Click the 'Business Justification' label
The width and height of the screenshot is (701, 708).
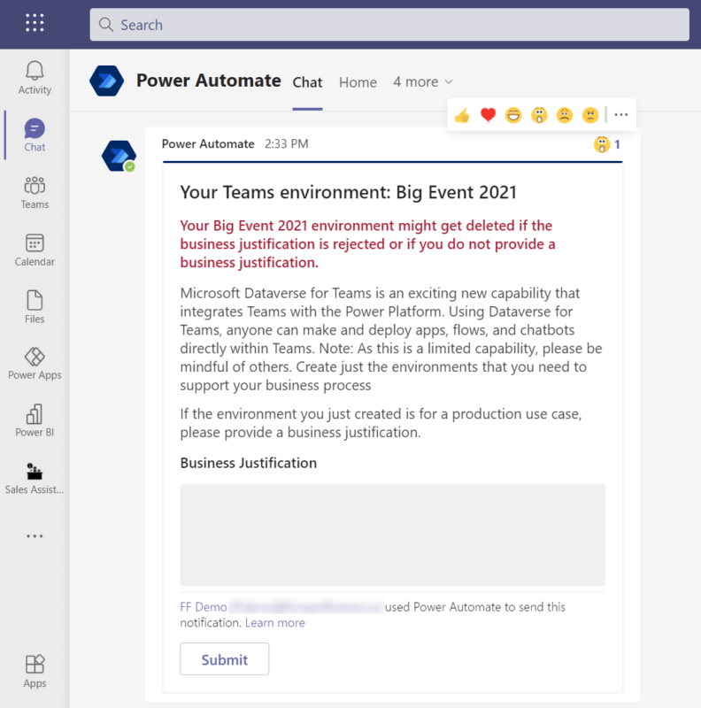tap(249, 463)
